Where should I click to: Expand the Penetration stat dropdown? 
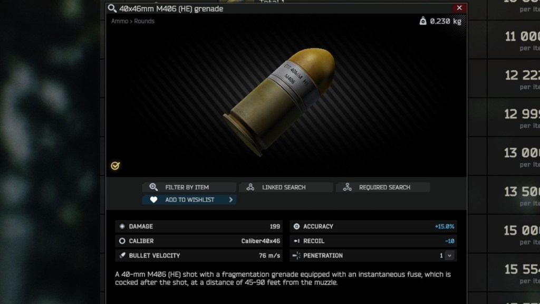point(449,255)
